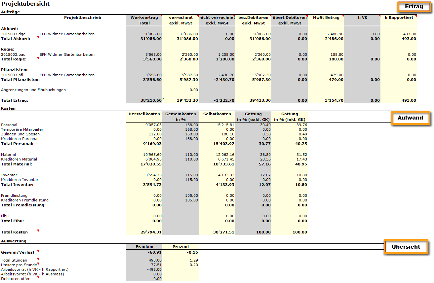The width and height of the screenshot is (434, 283).
Task: Select the 'Werkvertrag' column header
Action: click(144, 18)
